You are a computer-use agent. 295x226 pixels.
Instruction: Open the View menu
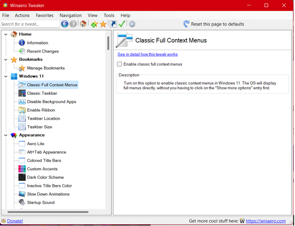tap(93, 15)
